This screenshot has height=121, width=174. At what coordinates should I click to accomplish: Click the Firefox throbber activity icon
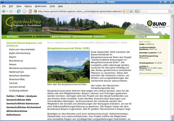pos(172,6)
